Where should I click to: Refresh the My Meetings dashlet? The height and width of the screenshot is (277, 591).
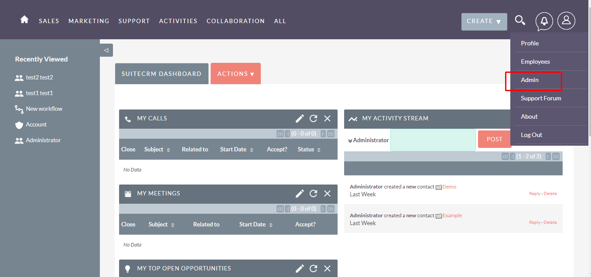[313, 193]
